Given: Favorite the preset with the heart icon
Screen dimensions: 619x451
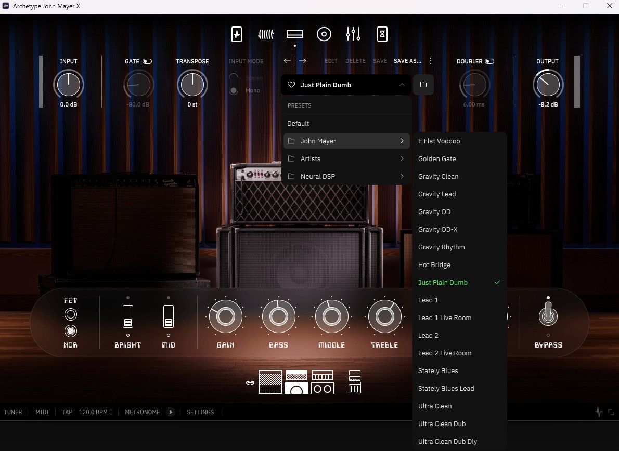Looking at the screenshot, I should 291,85.
